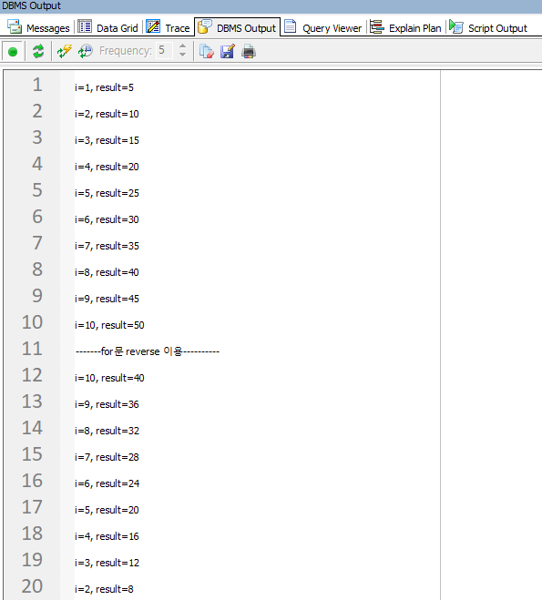
Task: Select output line 'i=2, result=8'
Action: click(104, 589)
